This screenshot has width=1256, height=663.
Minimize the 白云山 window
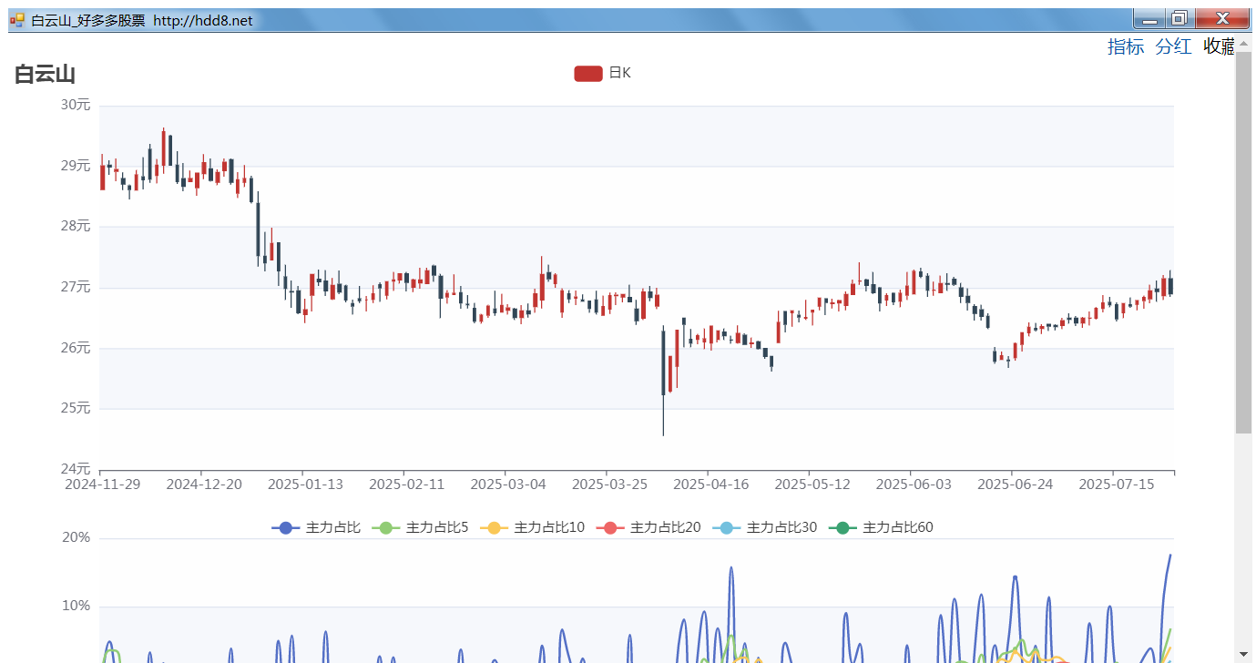coord(1149,18)
